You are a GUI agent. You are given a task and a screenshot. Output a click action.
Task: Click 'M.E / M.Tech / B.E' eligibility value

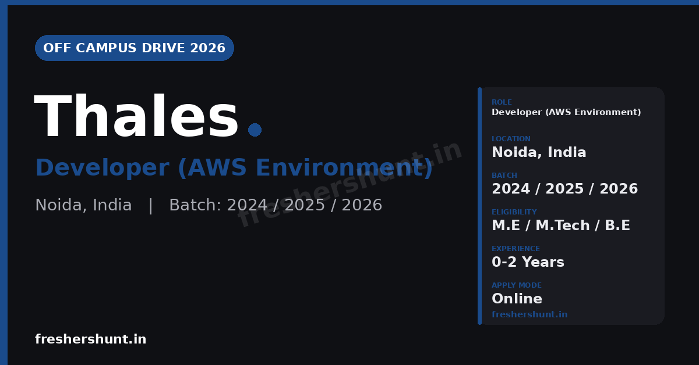561,226
